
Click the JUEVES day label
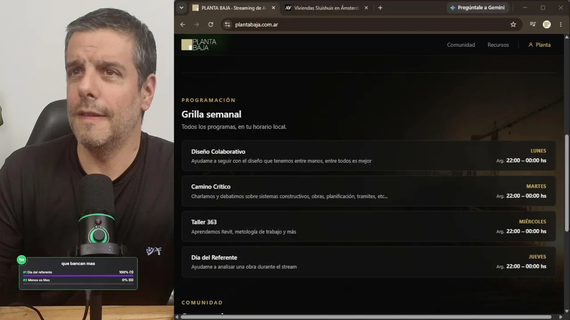tap(537, 256)
